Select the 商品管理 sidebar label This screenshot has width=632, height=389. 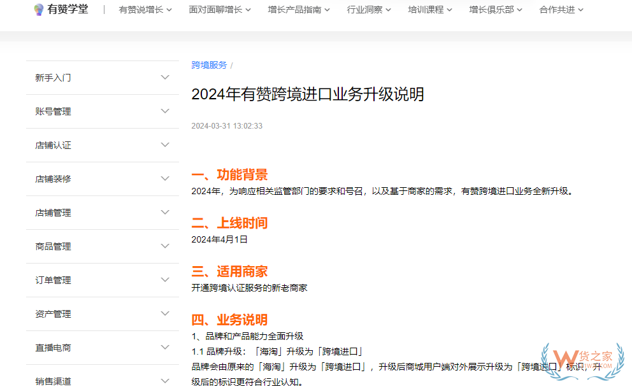tap(54, 246)
